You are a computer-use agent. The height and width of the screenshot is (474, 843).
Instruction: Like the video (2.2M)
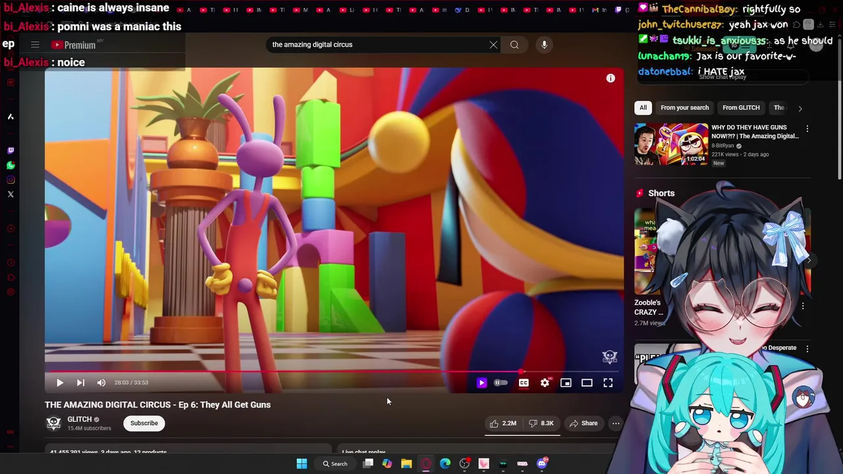503,423
